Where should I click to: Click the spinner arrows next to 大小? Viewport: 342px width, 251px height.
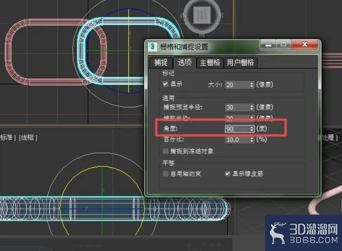pyautogui.click(x=252, y=85)
